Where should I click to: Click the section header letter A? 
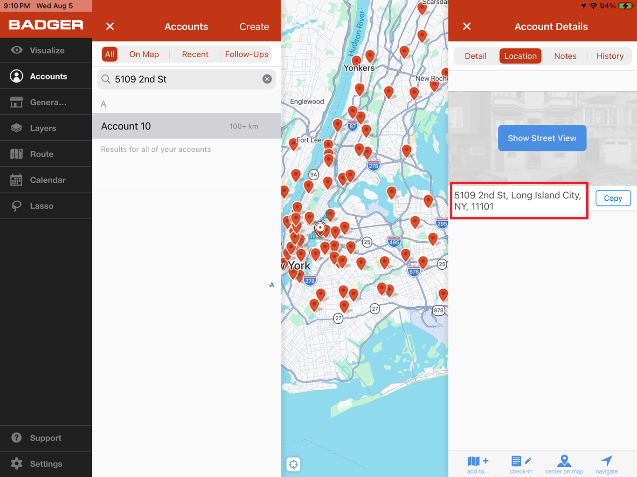pyautogui.click(x=104, y=104)
